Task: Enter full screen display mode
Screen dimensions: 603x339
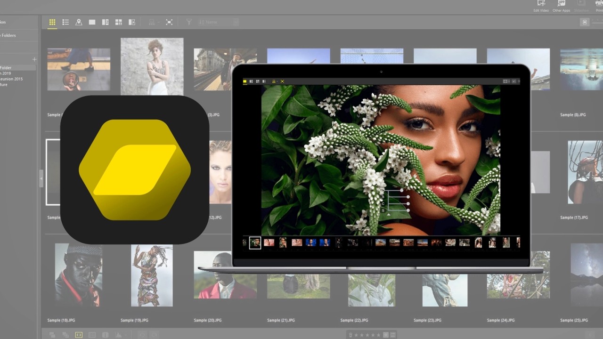Action: (169, 22)
